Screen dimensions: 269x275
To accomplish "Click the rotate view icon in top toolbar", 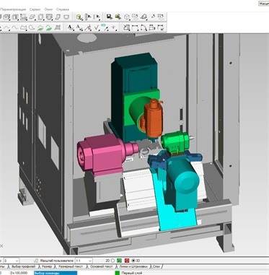I will pos(153,17).
